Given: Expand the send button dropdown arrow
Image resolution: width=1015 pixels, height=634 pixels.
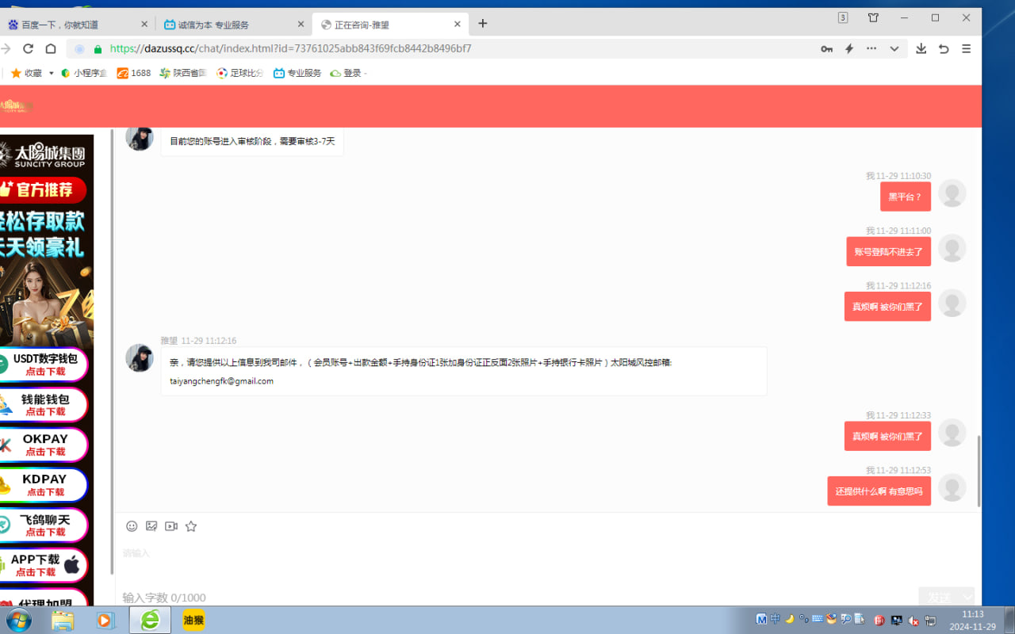Looking at the screenshot, I should (x=967, y=597).
